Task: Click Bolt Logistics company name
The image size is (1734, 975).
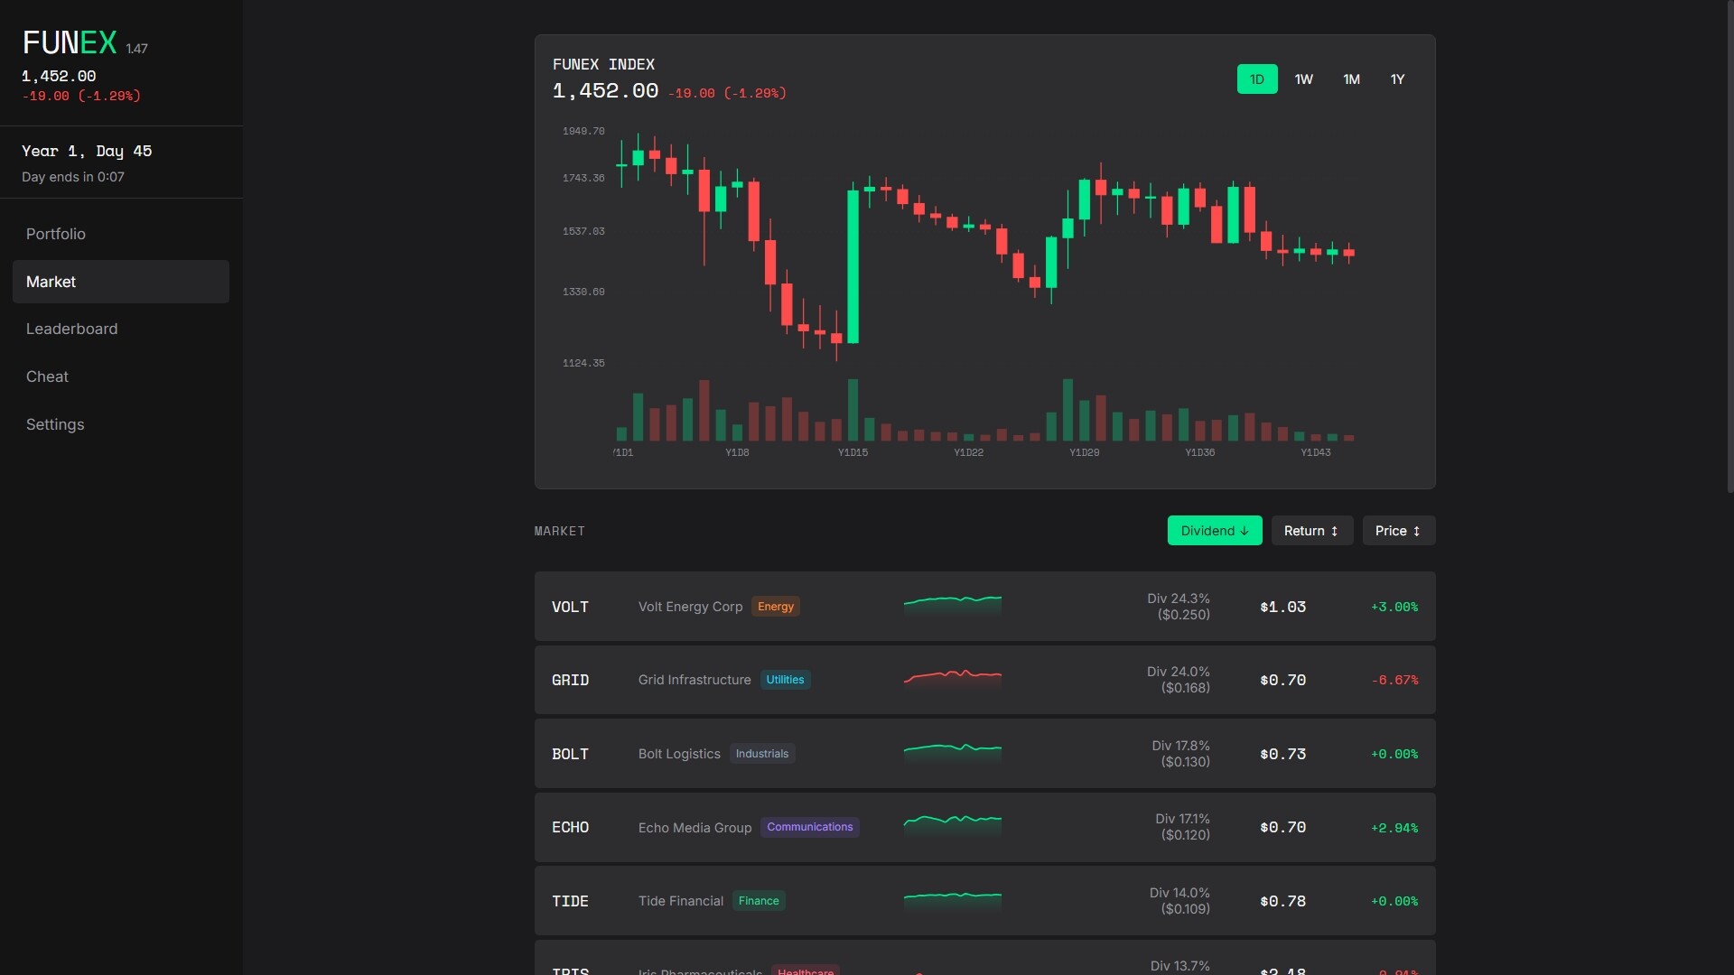Action: pyautogui.click(x=679, y=754)
